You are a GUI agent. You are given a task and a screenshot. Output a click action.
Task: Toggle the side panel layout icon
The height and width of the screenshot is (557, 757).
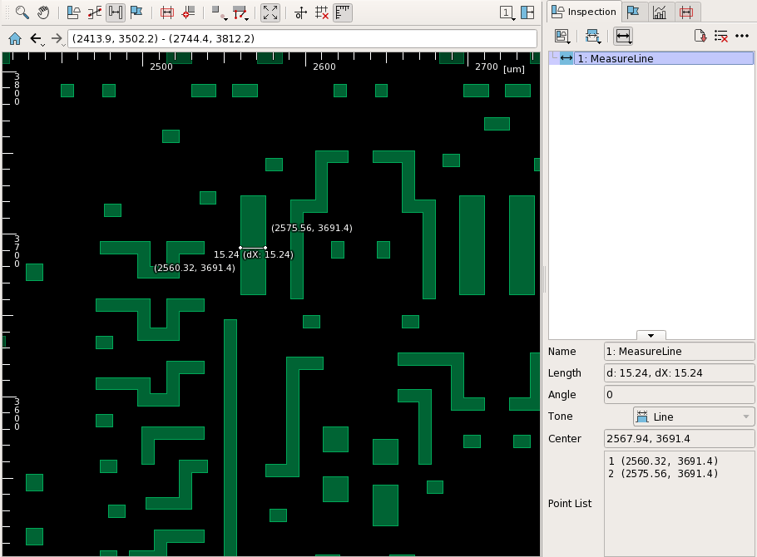click(527, 12)
